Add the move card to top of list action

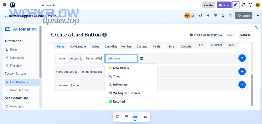click(242, 58)
